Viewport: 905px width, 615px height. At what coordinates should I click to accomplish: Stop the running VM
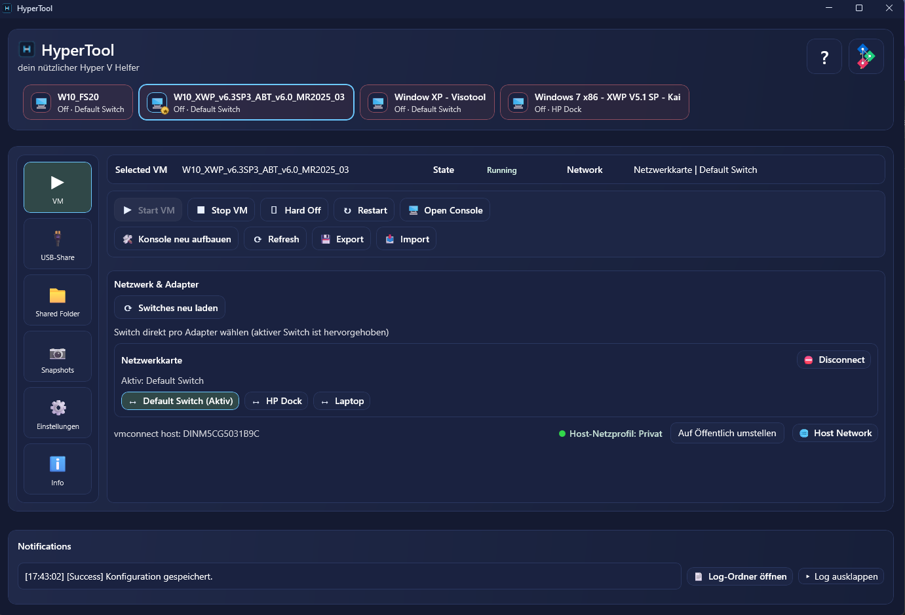[x=222, y=210]
